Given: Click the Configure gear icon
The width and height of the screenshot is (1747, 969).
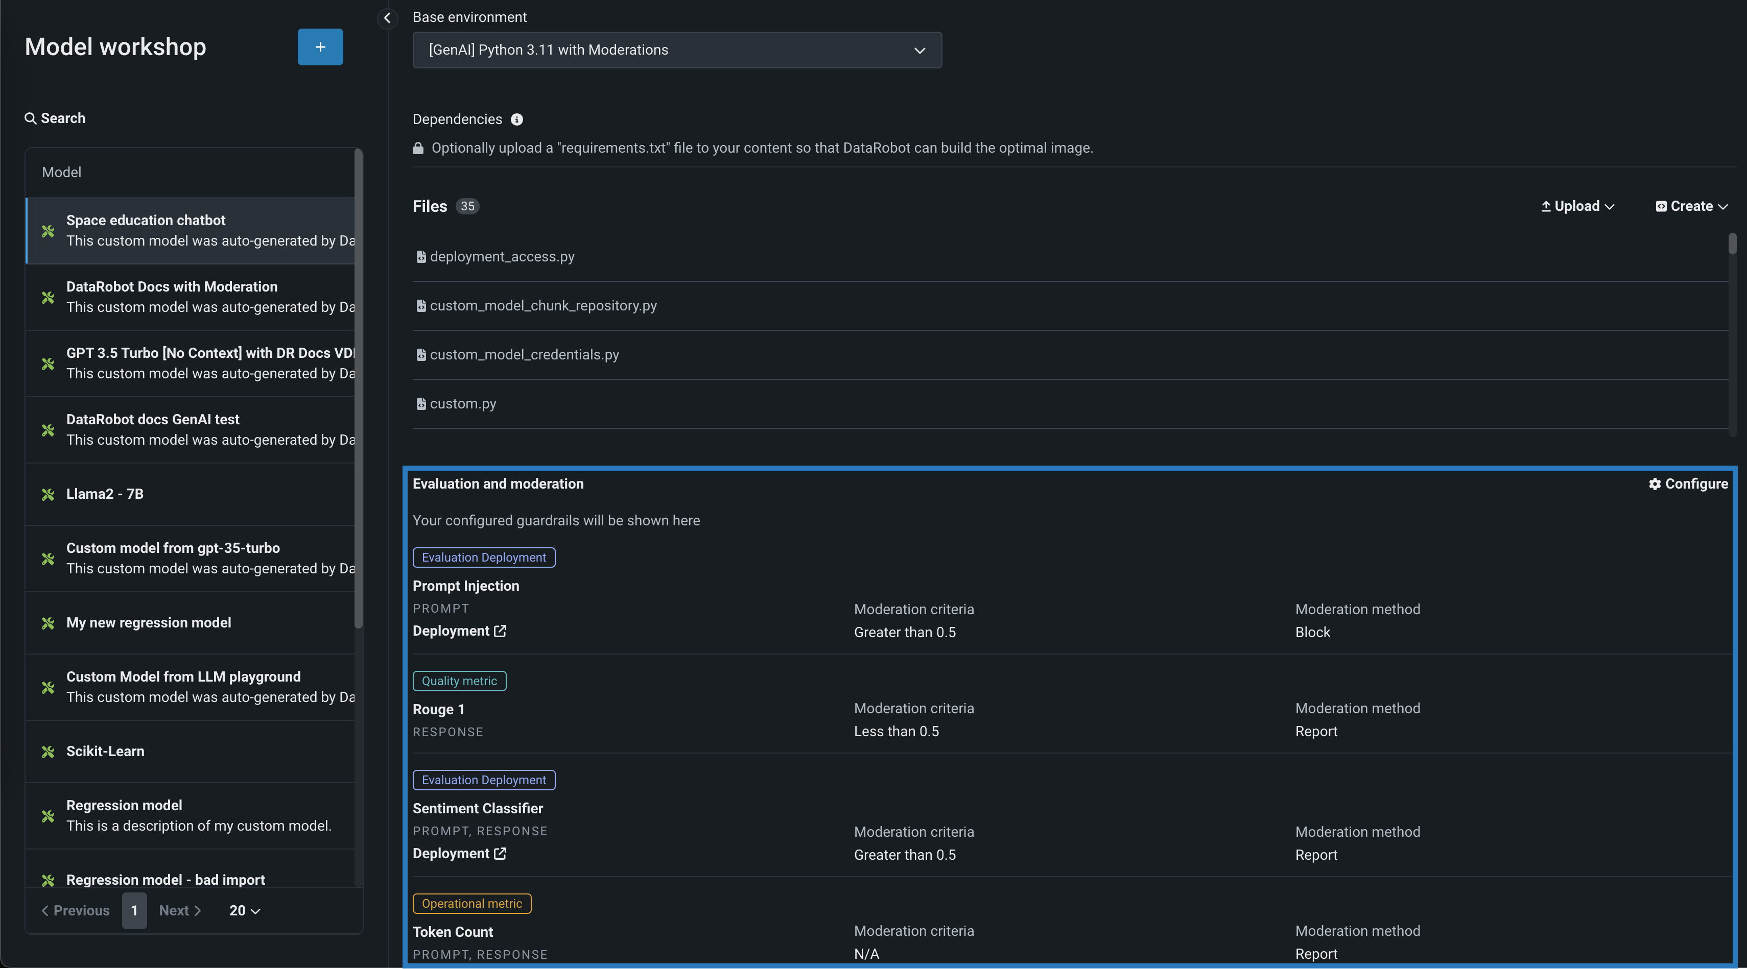Looking at the screenshot, I should coord(1655,484).
